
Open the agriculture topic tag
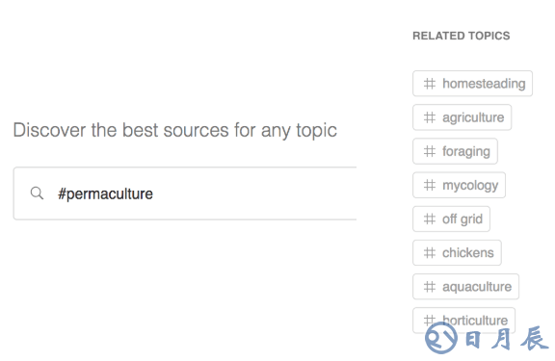[462, 117]
